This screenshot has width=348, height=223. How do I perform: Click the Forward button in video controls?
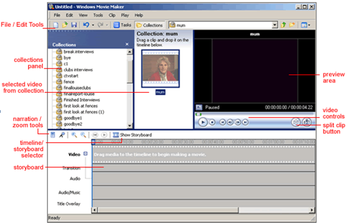pyautogui.click(x=245, y=122)
